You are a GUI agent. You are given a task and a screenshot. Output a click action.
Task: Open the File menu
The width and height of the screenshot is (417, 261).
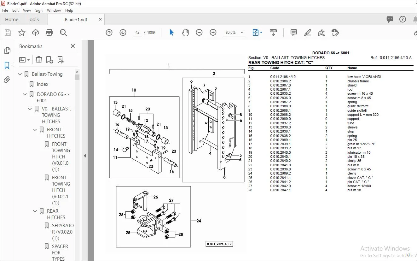pyautogui.click(x=5, y=10)
